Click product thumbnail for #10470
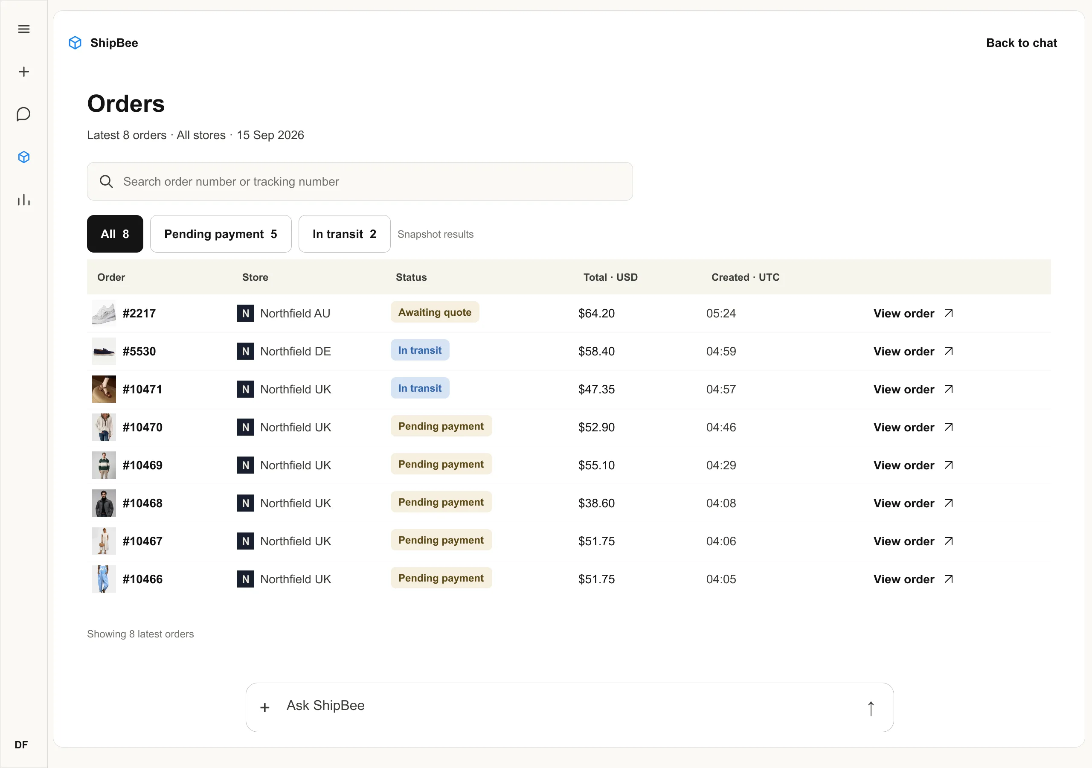 coord(104,427)
